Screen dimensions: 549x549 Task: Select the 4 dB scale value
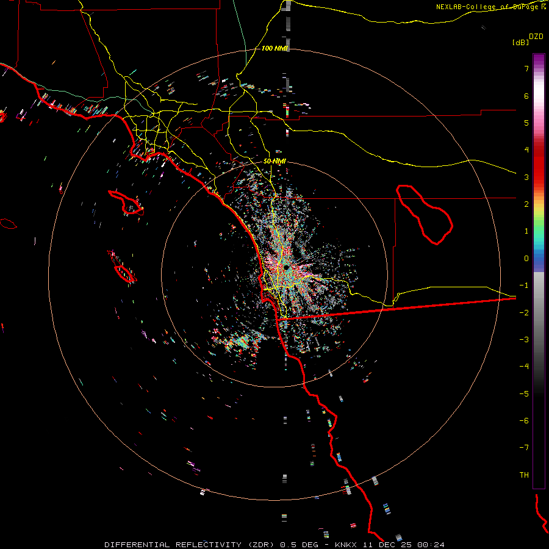coord(526,150)
